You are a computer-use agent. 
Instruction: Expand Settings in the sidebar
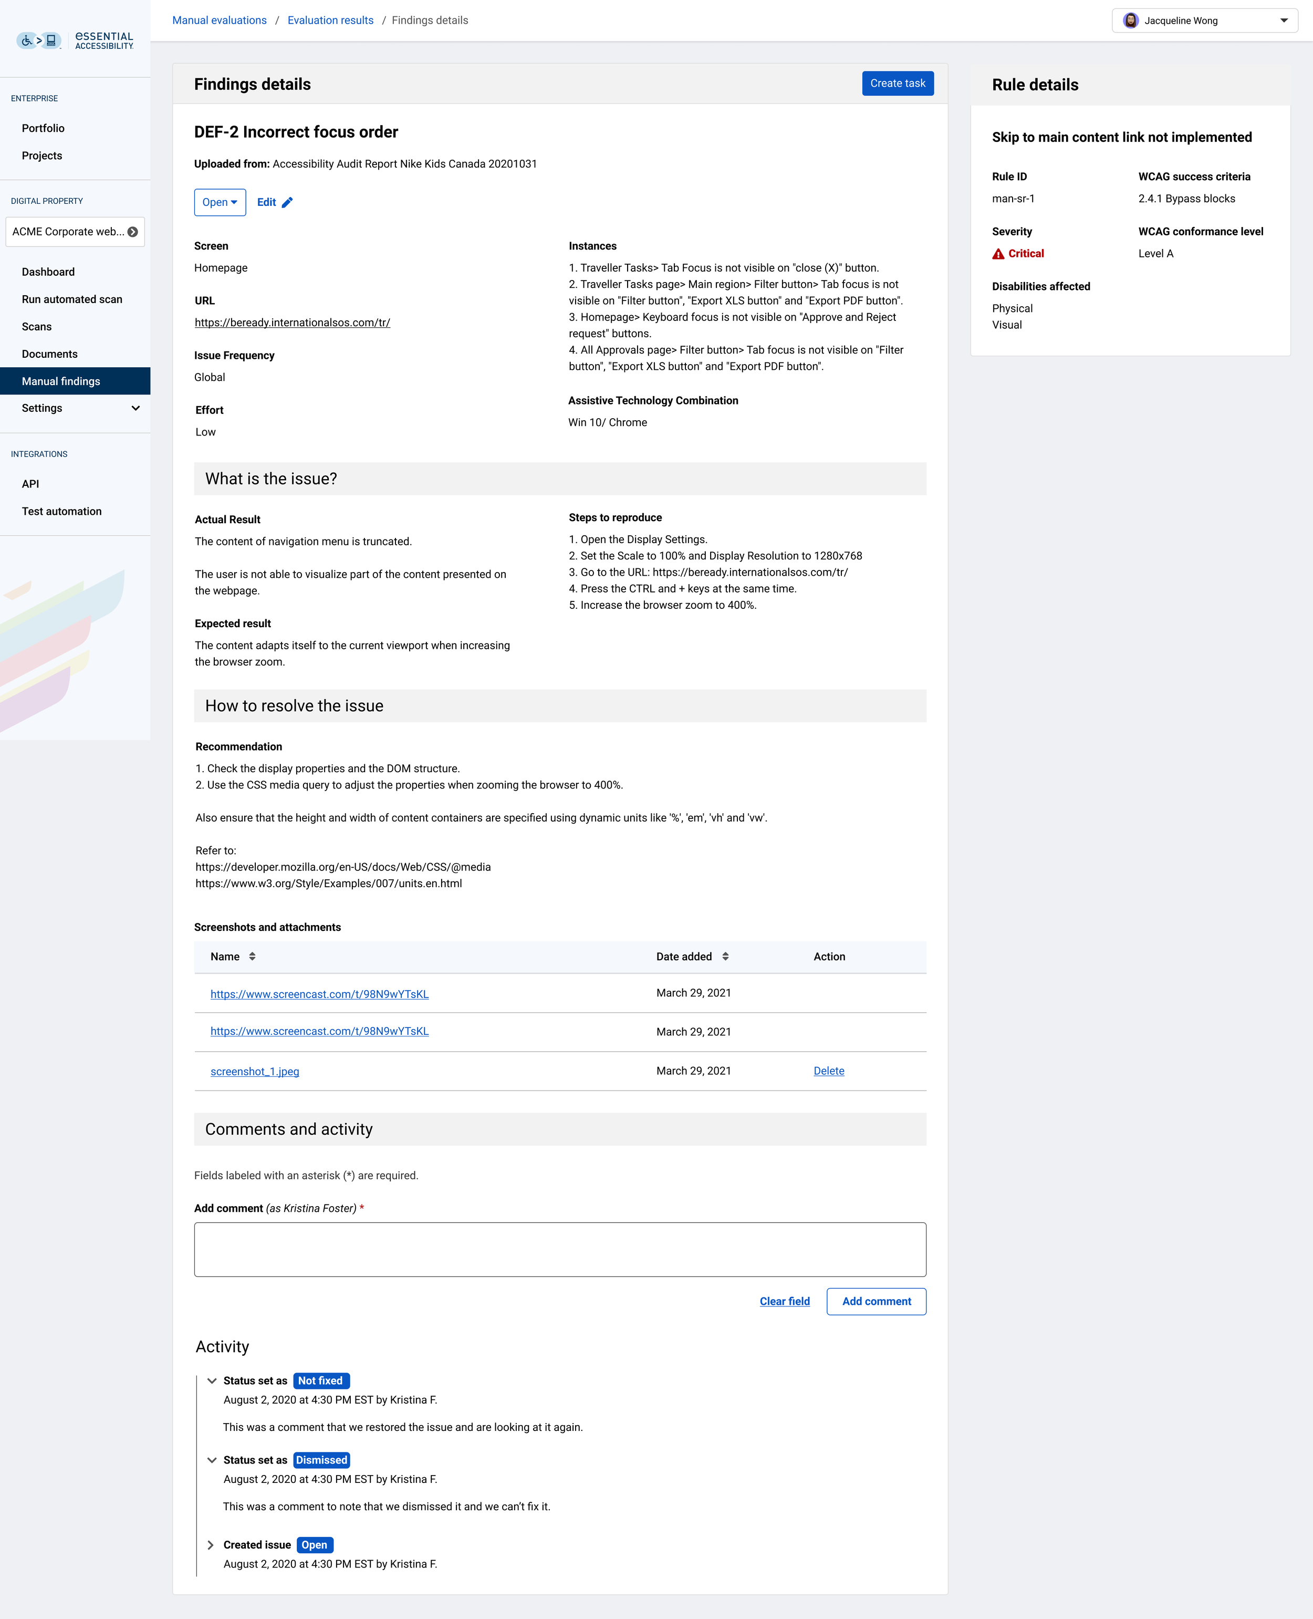point(136,408)
